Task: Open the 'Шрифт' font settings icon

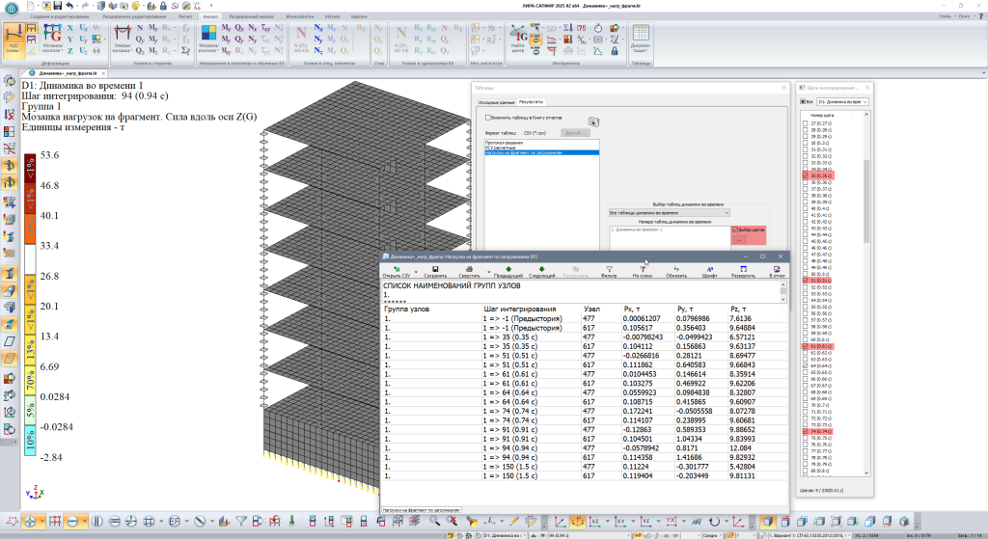Action: click(710, 269)
